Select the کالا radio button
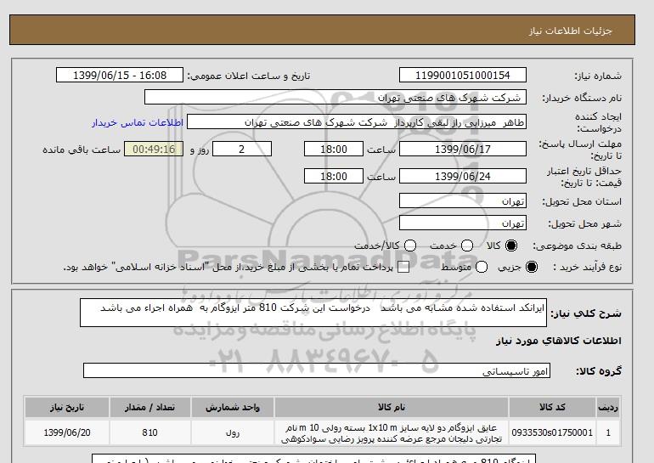This screenshot has width=654, height=463. point(511,246)
